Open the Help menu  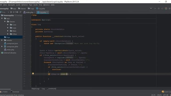[x=53, y=5]
